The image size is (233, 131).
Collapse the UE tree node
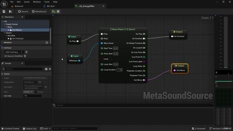coord(3,21)
